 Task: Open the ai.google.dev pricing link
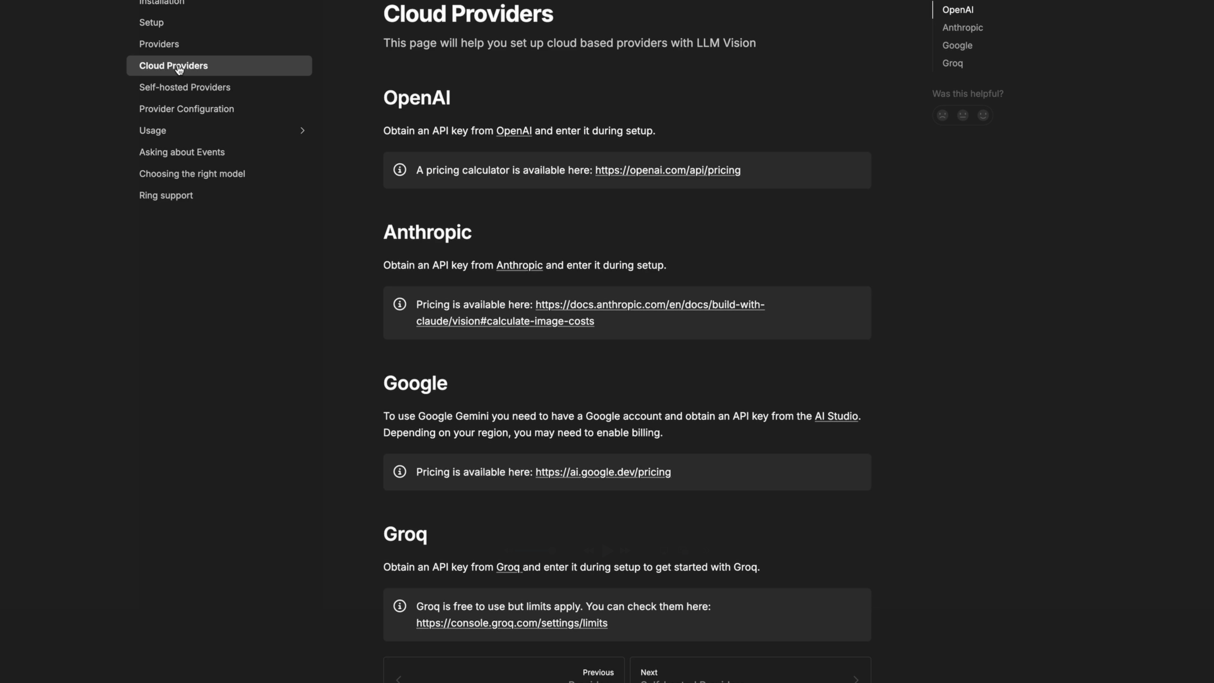602,472
